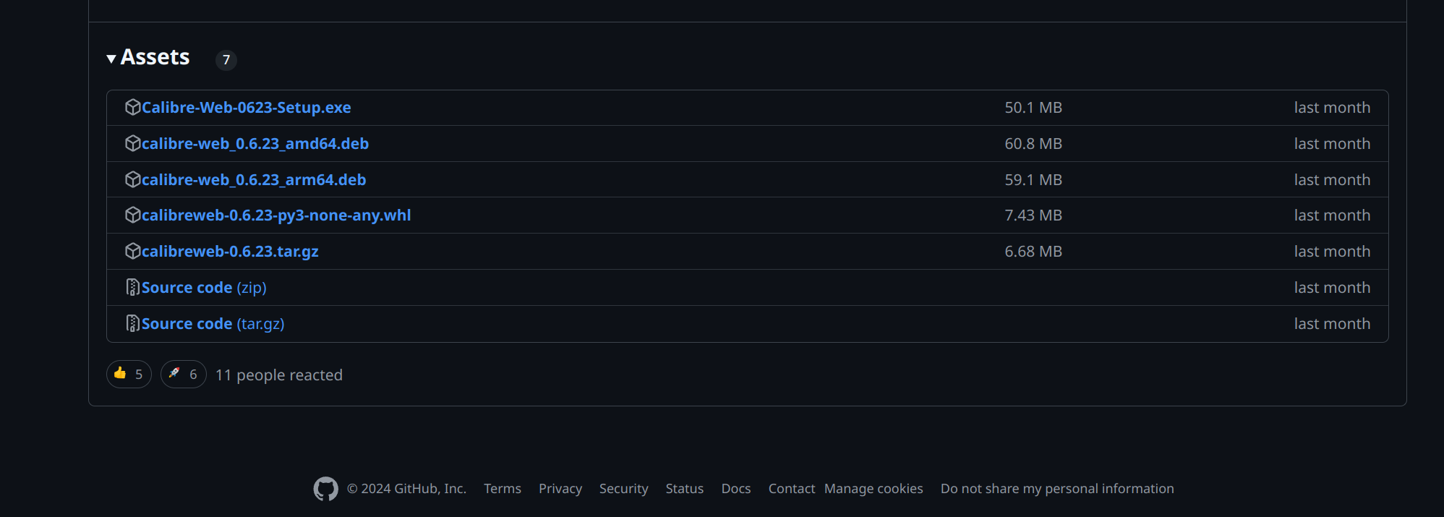Viewport: 1444px width, 517px height.
Task: Open the Security footer link
Action: point(623,489)
